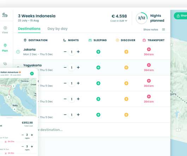The height and width of the screenshot is (156, 187).
Task: Decrease the 2 nights value on mobile card
Action: (23, 135)
